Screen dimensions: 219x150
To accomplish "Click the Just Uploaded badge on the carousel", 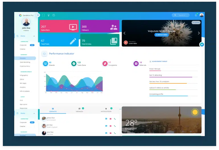I will point(196,22).
